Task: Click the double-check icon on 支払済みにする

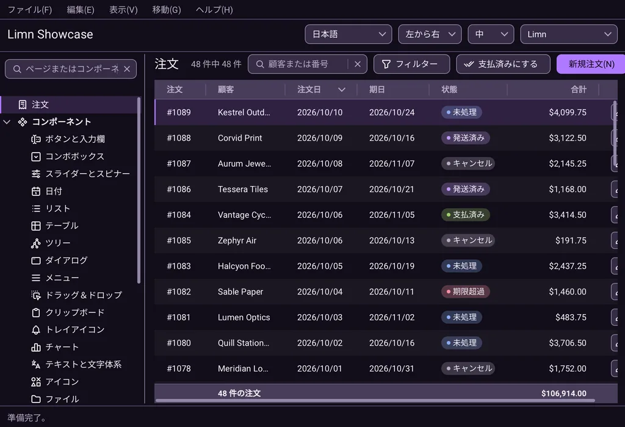Action: coord(469,64)
